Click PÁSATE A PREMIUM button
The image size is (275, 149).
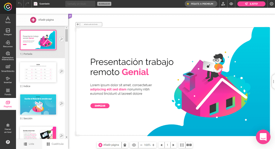coord(201,4)
